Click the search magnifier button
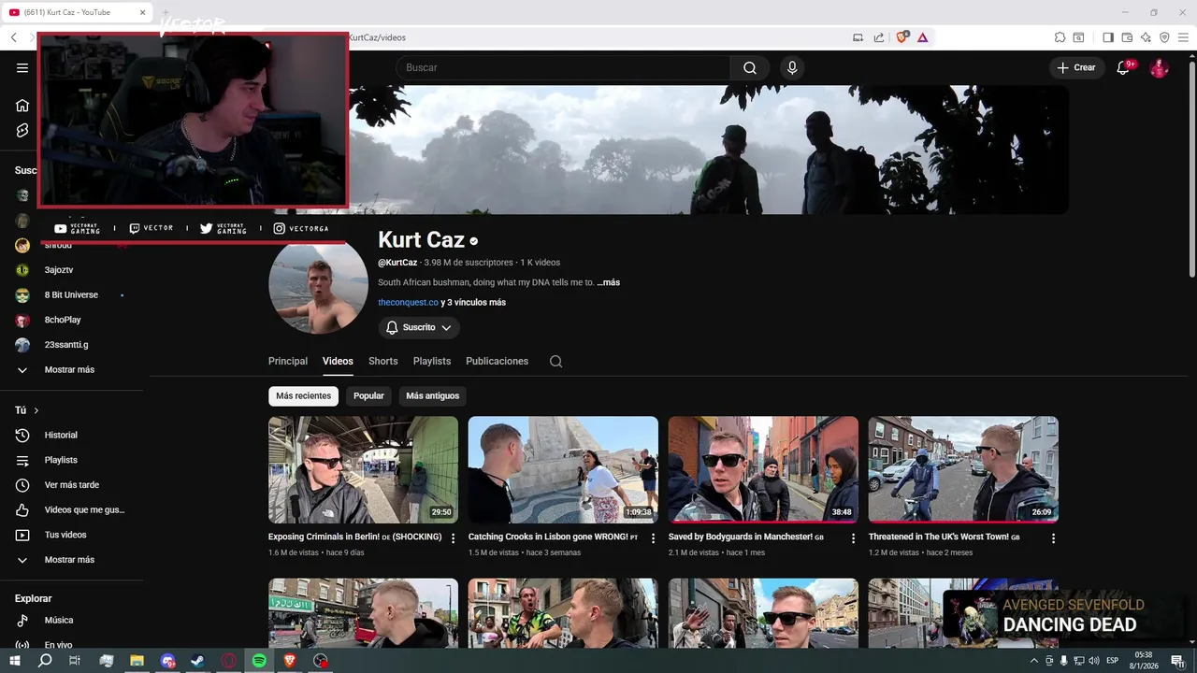This screenshot has height=673, width=1197. 750,67
